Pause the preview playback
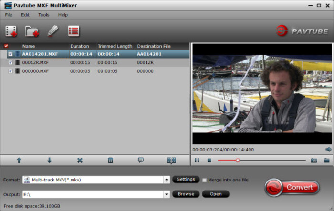 (197, 161)
